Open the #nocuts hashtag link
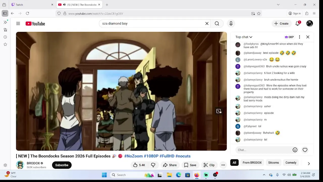Image resolution: width=323 pixels, height=182 pixels. [183, 156]
